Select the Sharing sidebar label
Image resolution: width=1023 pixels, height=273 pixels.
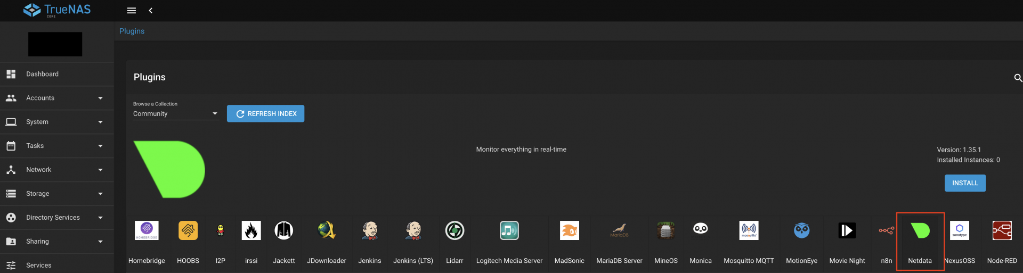click(38, 242)
